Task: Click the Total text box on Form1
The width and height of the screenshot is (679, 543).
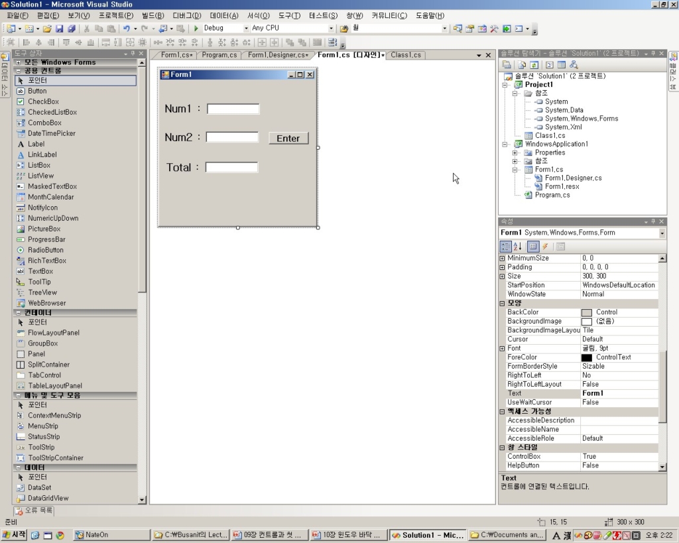Action: (x=231, y=167)
